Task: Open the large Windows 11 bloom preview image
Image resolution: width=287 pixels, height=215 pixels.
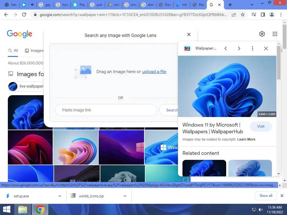Action: [x=227, y=86]
